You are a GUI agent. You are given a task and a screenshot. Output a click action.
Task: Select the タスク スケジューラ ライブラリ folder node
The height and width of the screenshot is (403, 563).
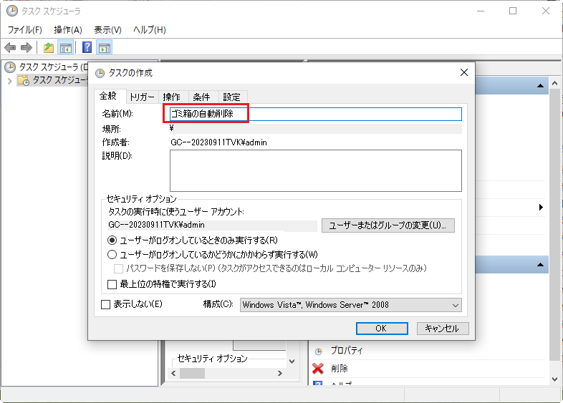(52, 80)
